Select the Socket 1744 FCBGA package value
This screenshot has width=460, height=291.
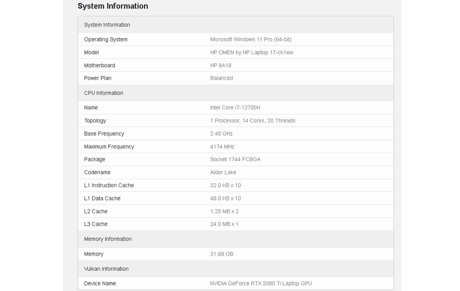tap(236, 160)
